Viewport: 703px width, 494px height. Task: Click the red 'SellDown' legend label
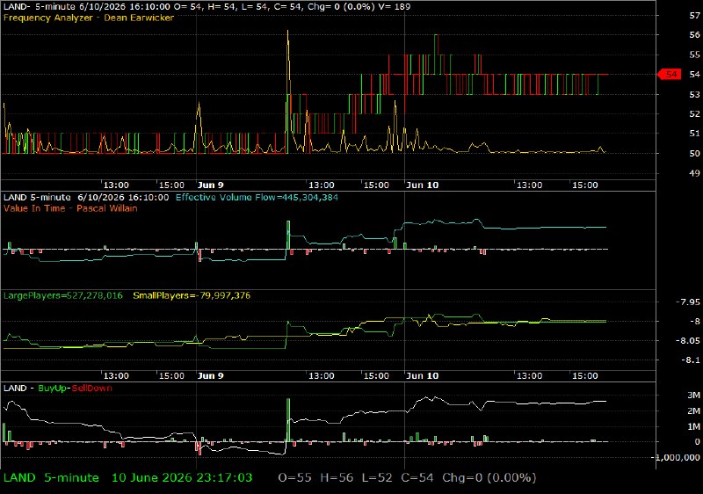(x=92, y=389)
